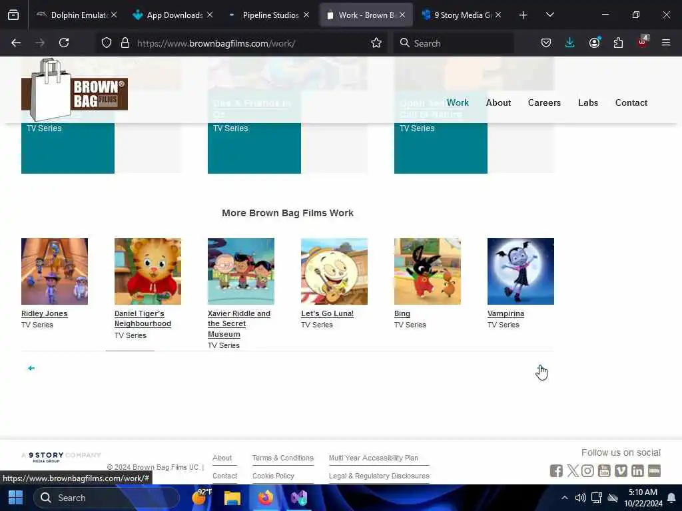Save page to Pocket

click(x=546, y=43)
